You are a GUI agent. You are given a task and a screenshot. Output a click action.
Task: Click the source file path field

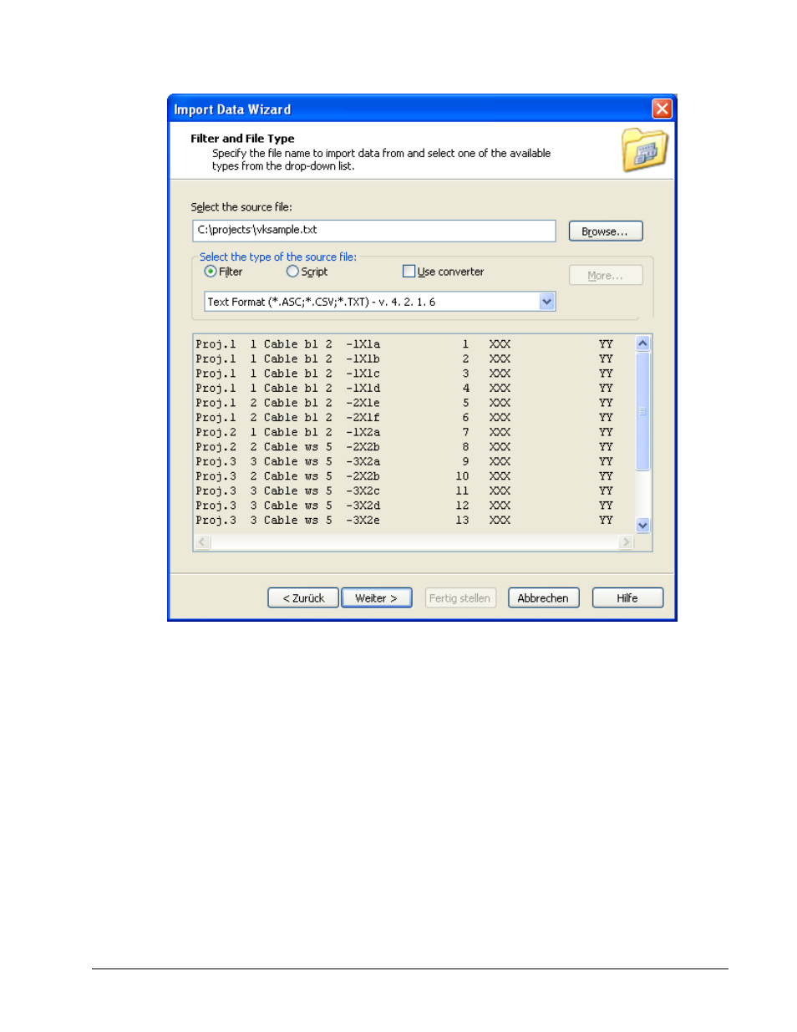374,230
